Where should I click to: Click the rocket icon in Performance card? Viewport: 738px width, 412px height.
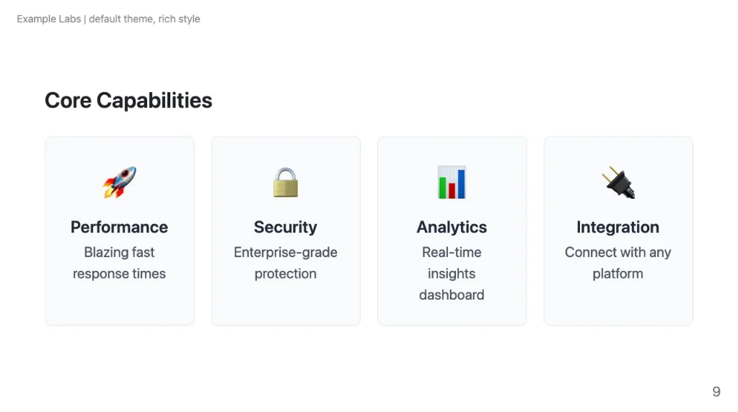pos(120,183)
